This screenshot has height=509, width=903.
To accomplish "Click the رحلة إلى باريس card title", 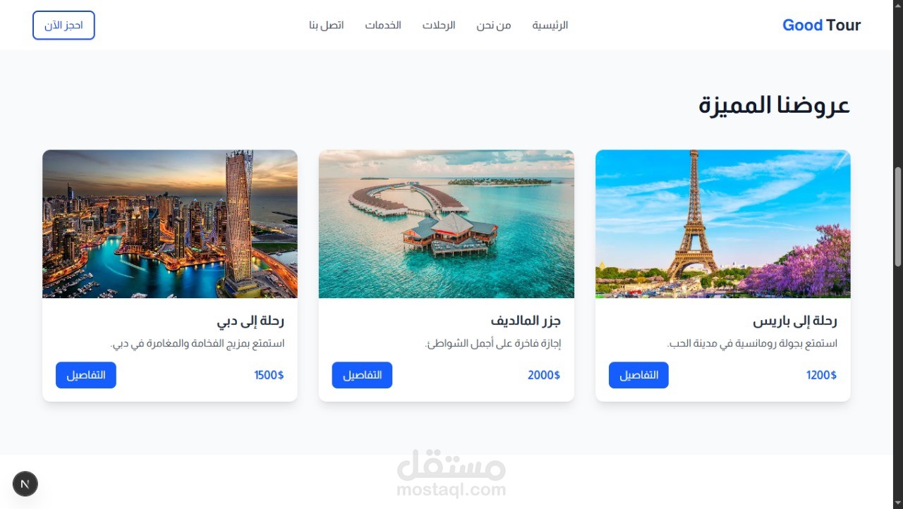I will point(795,321).
